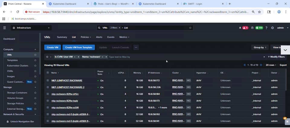This screenshot has width=290, height=128.
Task: Favorite Storage Policies with star
Action: pos(35,103)
